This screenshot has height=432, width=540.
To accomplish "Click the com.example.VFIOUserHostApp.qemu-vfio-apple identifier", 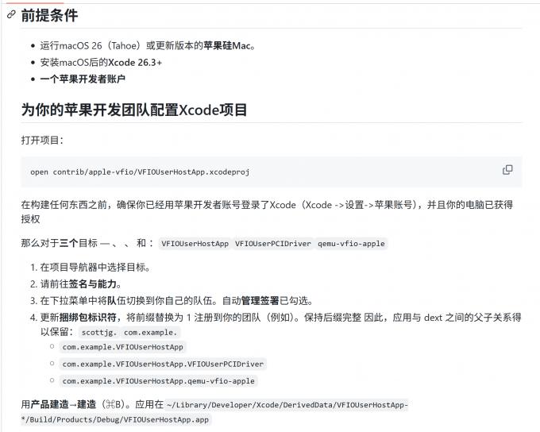I will [x=158, y=381].
